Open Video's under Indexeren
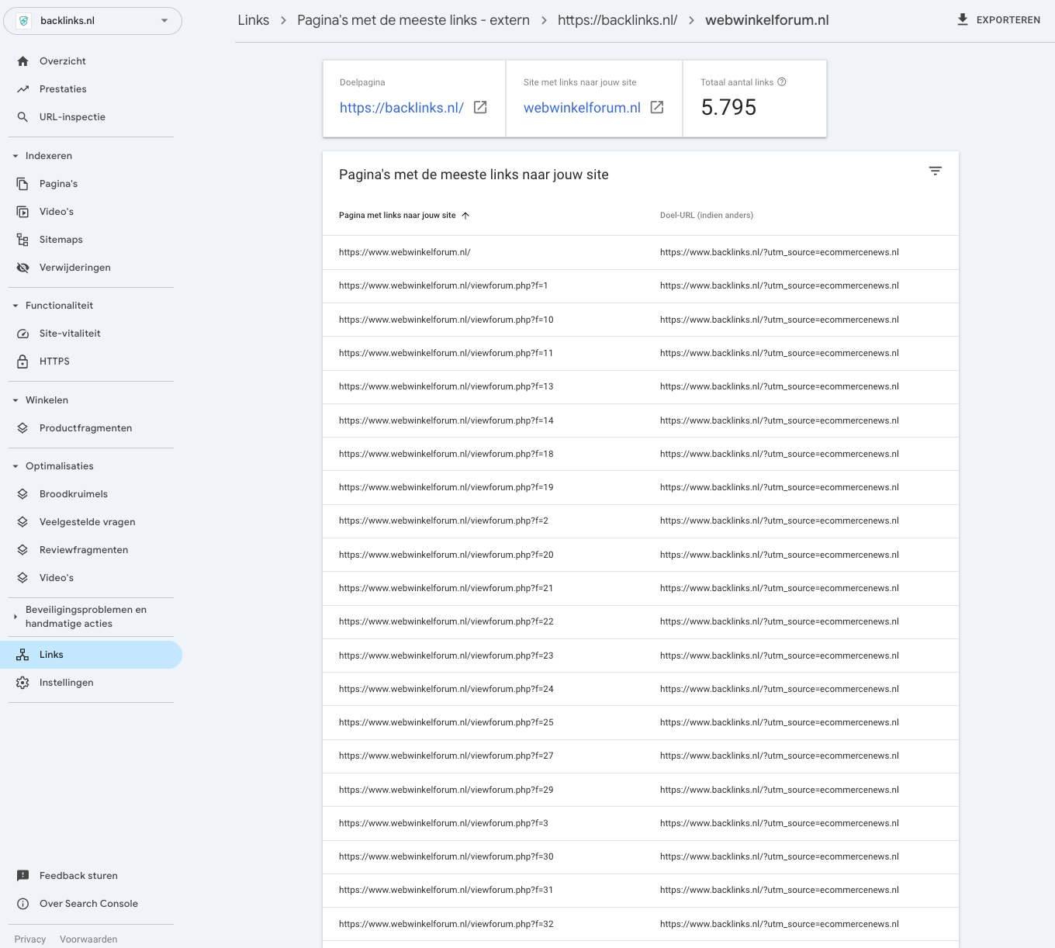The height and width of the screenshot is (948, 1055). click(x=56, y=211)
